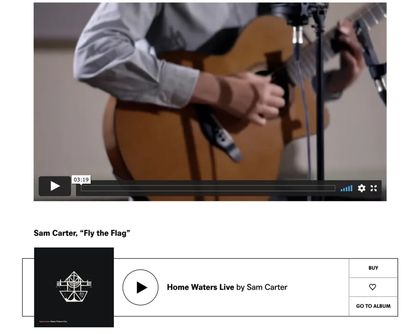Viewport: 418px width, 334px height.
Task: Enter fullscreen mode on video
Action: [374, 188]
